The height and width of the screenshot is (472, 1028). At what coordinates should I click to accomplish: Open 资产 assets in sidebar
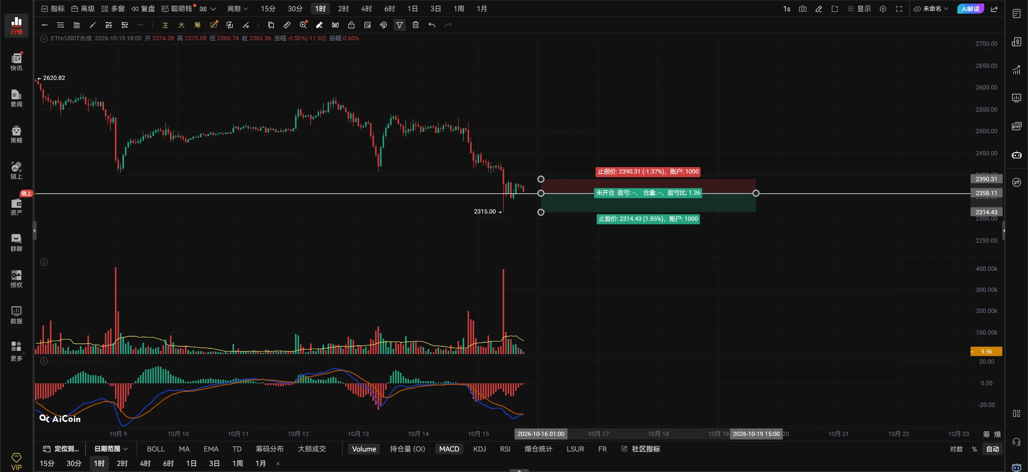click(16, 206)
